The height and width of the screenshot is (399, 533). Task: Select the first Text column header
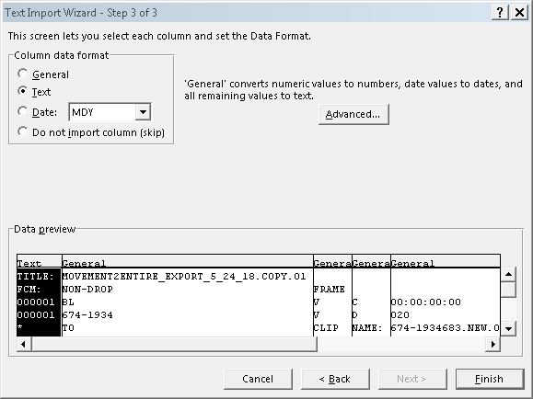[x=39, y=263]
